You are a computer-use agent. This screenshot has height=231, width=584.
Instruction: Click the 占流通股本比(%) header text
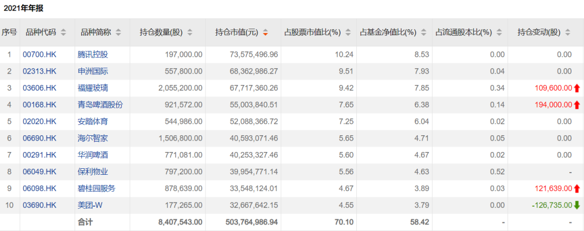click(x=464, y=32)
